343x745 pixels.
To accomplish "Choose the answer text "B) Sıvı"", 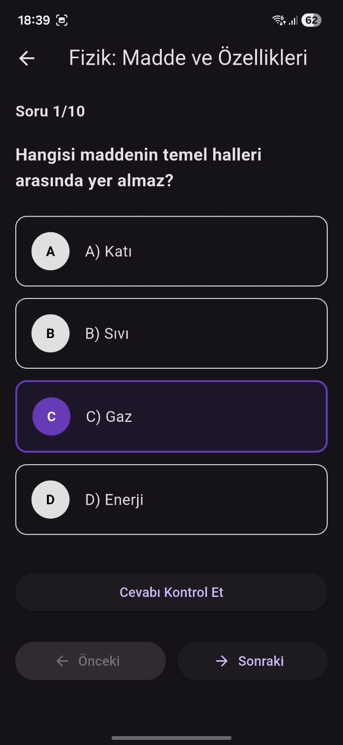I will [107, 333].
